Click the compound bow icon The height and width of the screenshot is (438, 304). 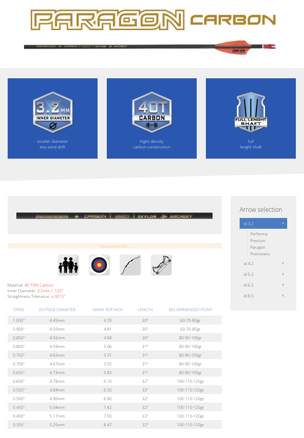coord(161,265)
